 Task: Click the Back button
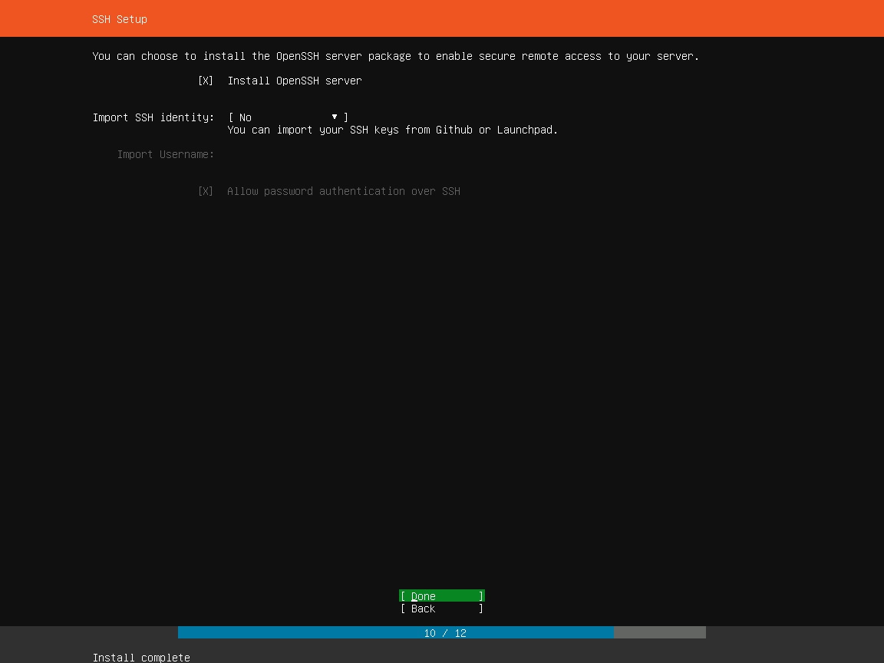pyautogui.click(x=442, y=609)
